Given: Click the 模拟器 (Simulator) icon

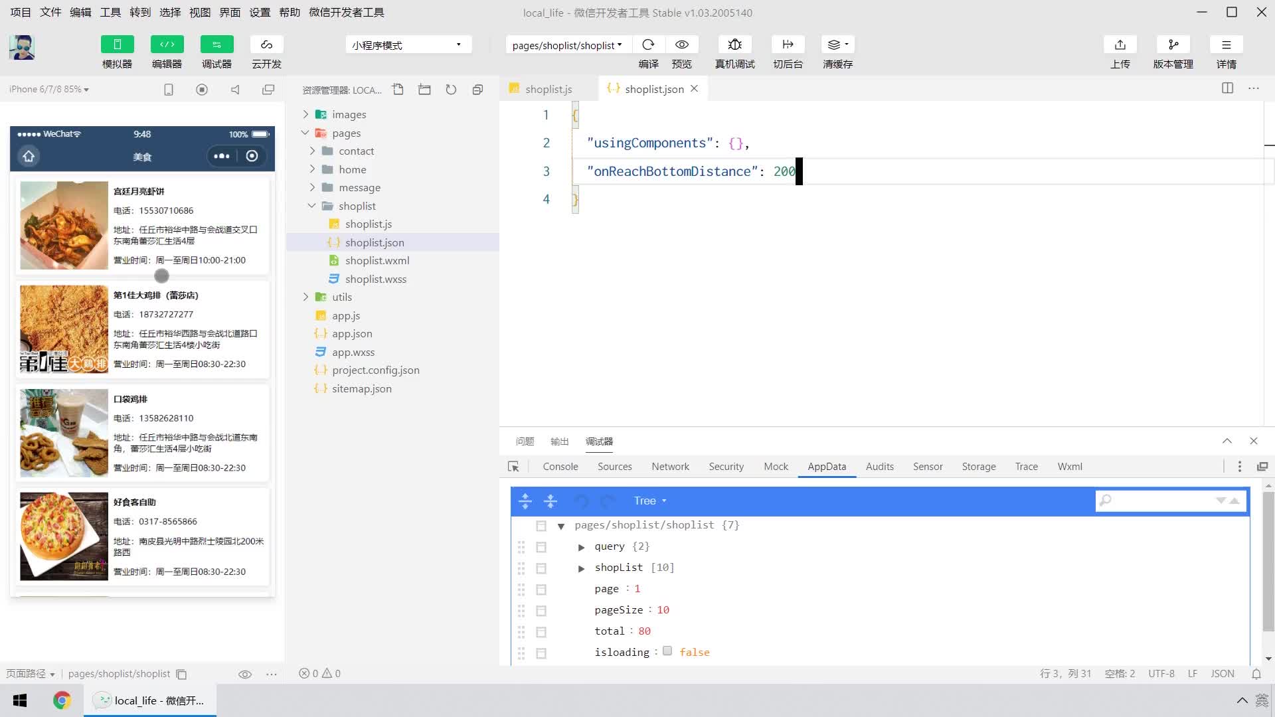Looking at the screenshot, I should (118, 50).
